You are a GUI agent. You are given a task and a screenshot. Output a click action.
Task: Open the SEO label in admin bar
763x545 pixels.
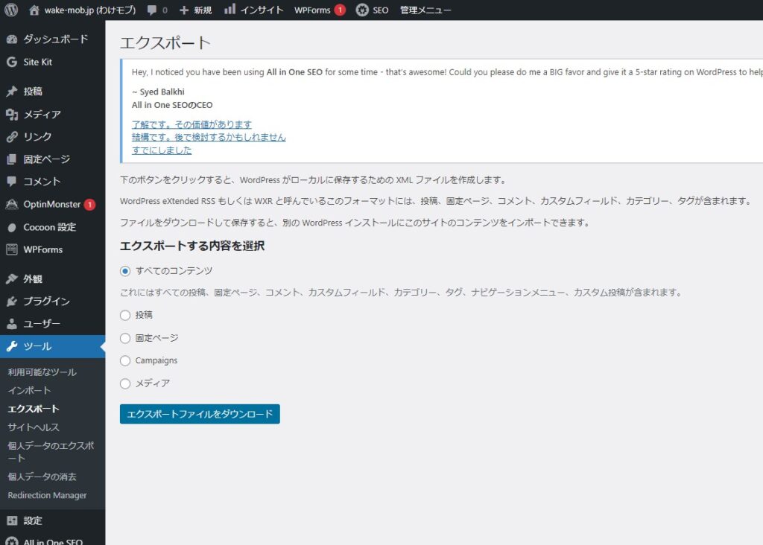pos(381,10)
